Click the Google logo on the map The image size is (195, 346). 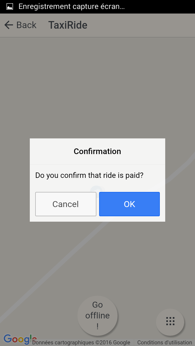pyautogui.click(x=19, y=339)
